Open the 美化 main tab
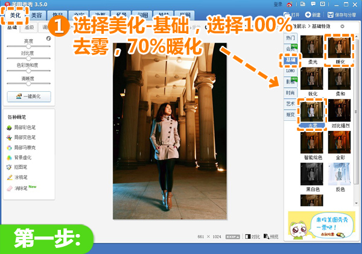This screenshot has width=362, height=254. pyautogui.click(x=15, y=16)
